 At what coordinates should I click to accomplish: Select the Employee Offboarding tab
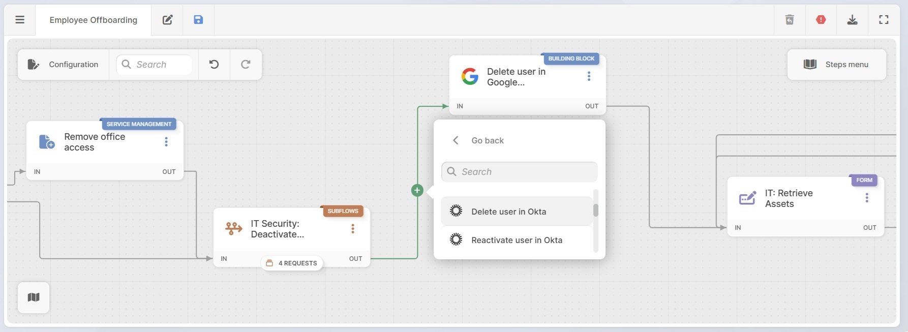[x=93, y=20]
